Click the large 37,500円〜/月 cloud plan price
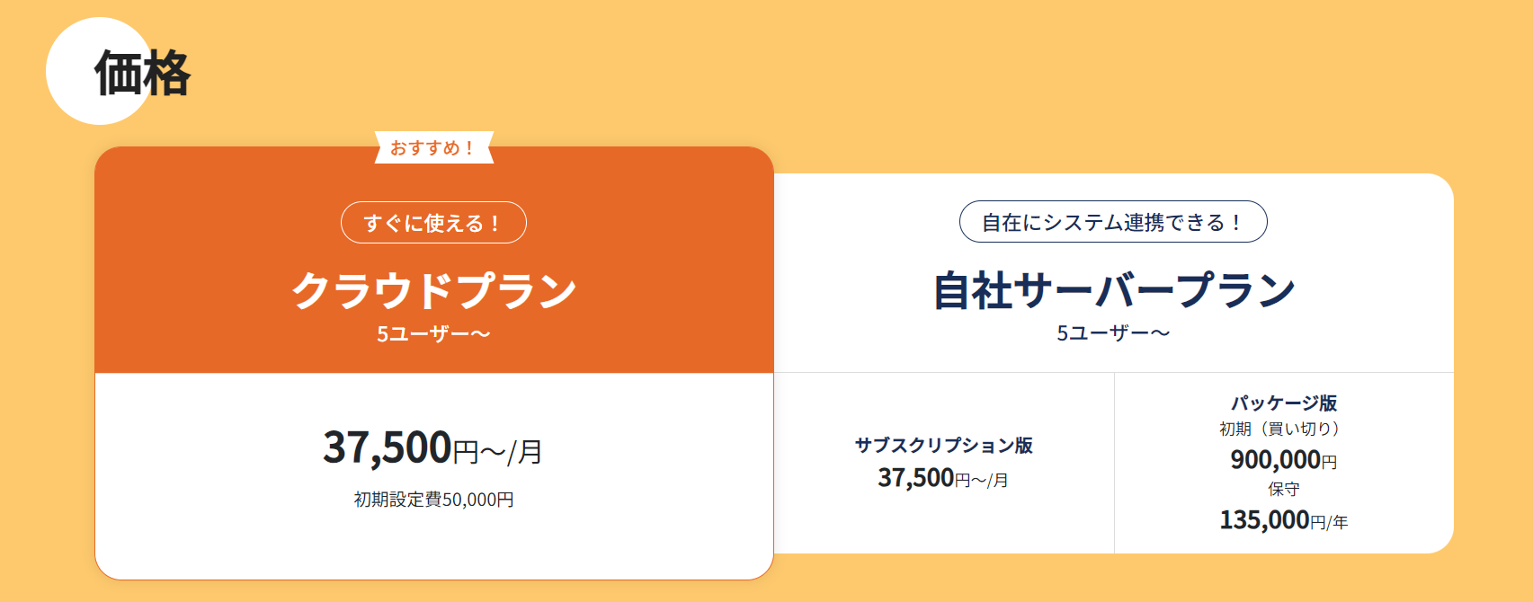Screen dimensions: 1533x602 388,447
